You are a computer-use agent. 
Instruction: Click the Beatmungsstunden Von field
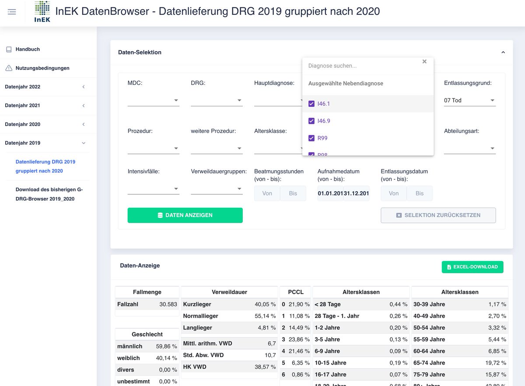(x=267, y=193)
